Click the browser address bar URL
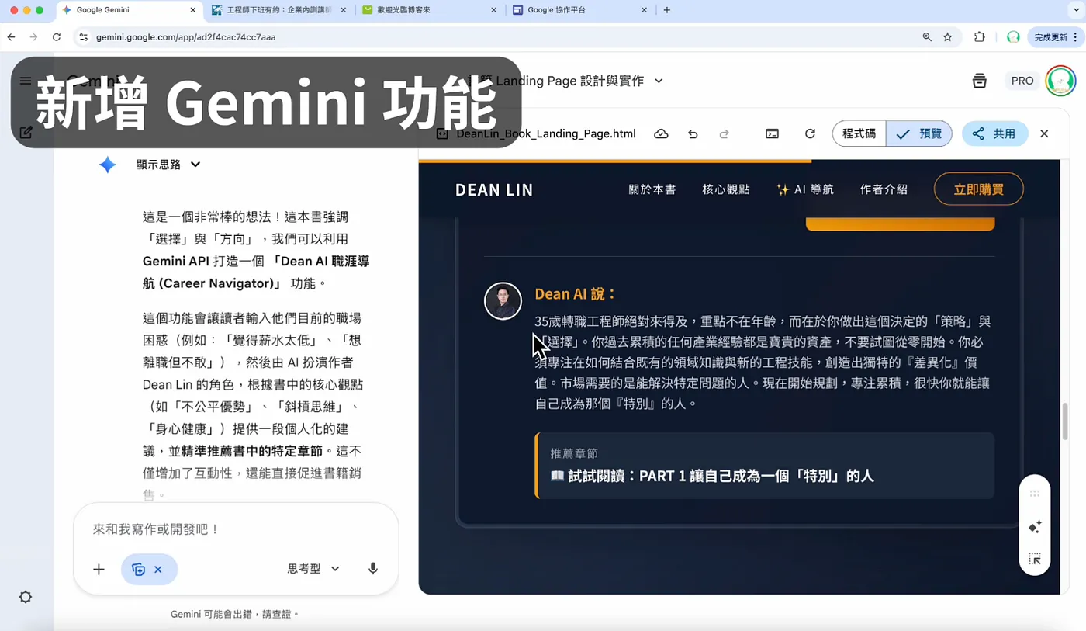1086x631 pixels. pos(186,37)
